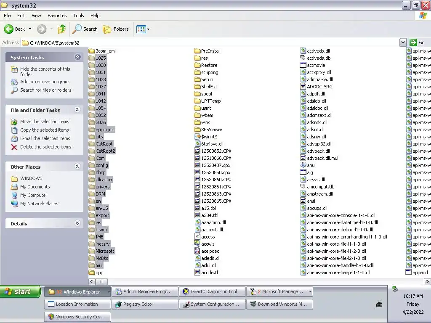Click Add or remove programs link
The width and height of the screenshot is (431, 323).
45,82
